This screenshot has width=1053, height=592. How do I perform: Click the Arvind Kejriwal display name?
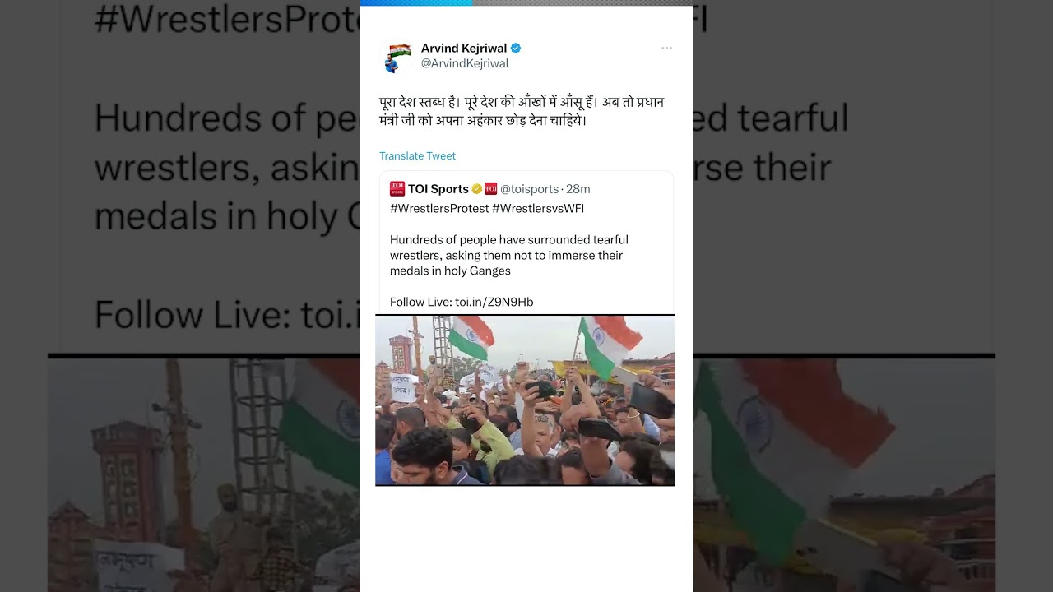tap(464, 49)
